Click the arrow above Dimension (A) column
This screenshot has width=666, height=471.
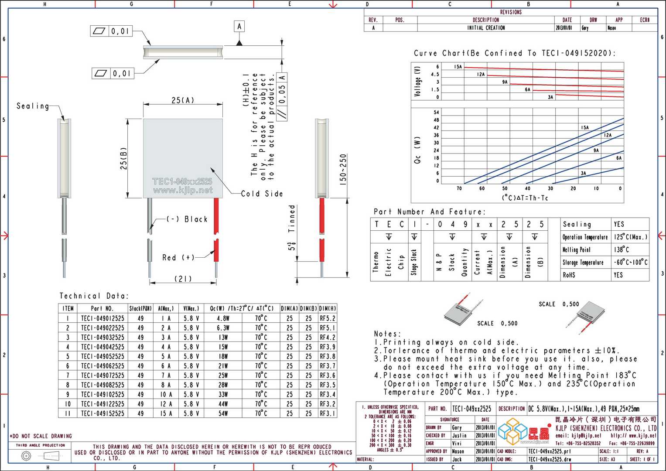pos(509,237)
